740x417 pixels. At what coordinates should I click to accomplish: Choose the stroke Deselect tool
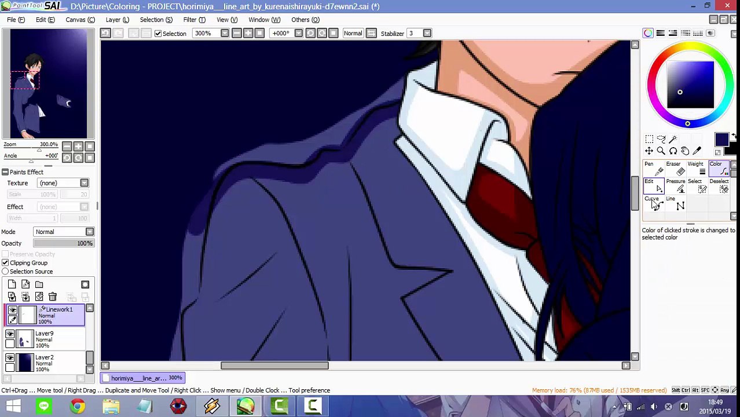point(719,186)
